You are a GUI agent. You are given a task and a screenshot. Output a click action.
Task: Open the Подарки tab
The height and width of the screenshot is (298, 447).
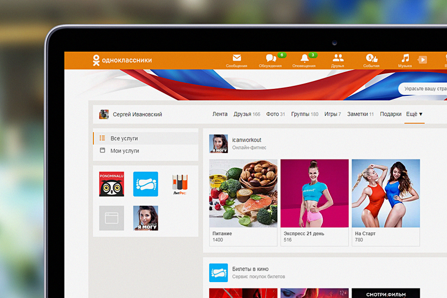click(x=390, y=114)
